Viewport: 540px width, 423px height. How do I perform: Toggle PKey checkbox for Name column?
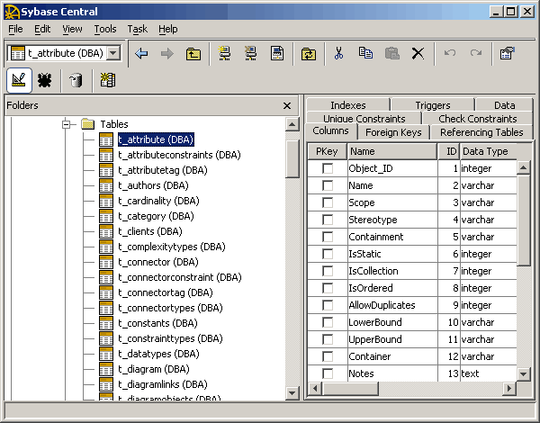click(328, 185)
